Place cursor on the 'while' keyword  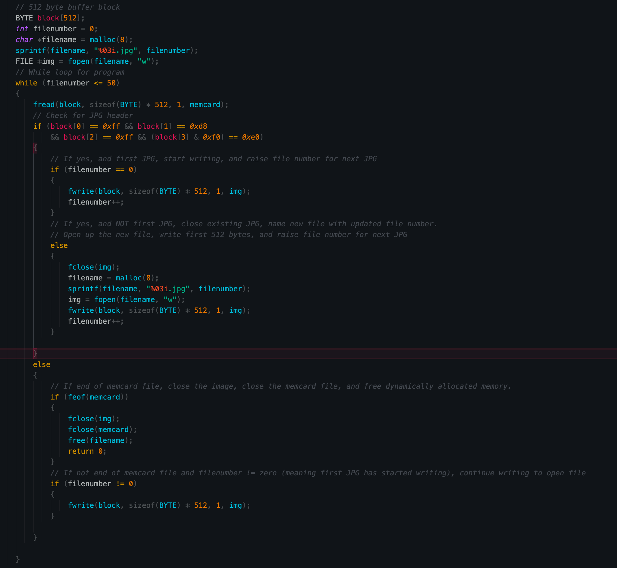click(x=26, y=83)
